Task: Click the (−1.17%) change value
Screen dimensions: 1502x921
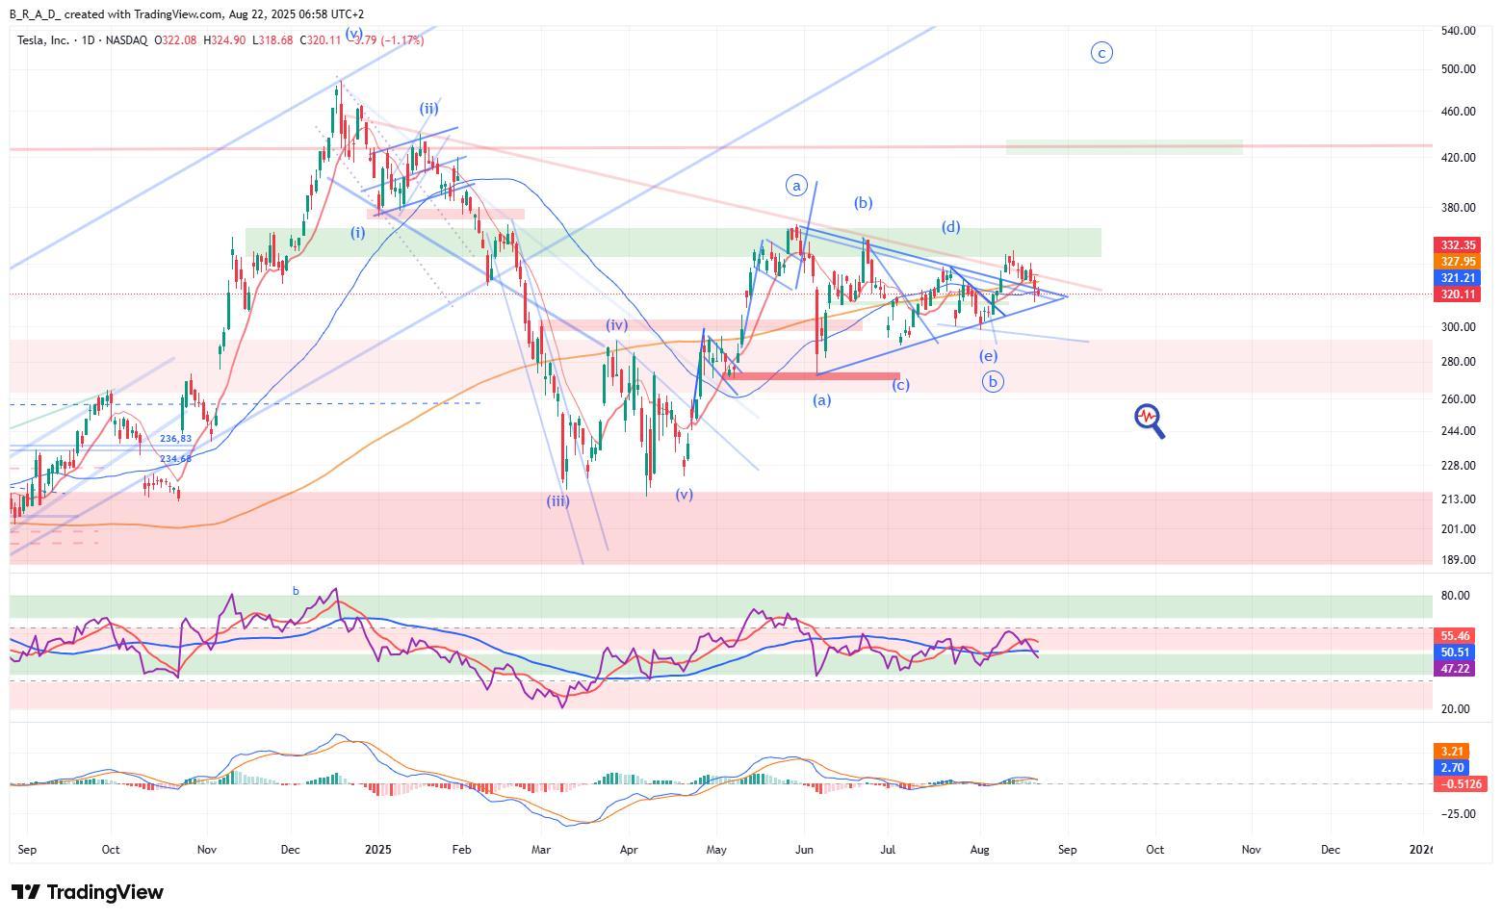Action: [x=401, y=40]
